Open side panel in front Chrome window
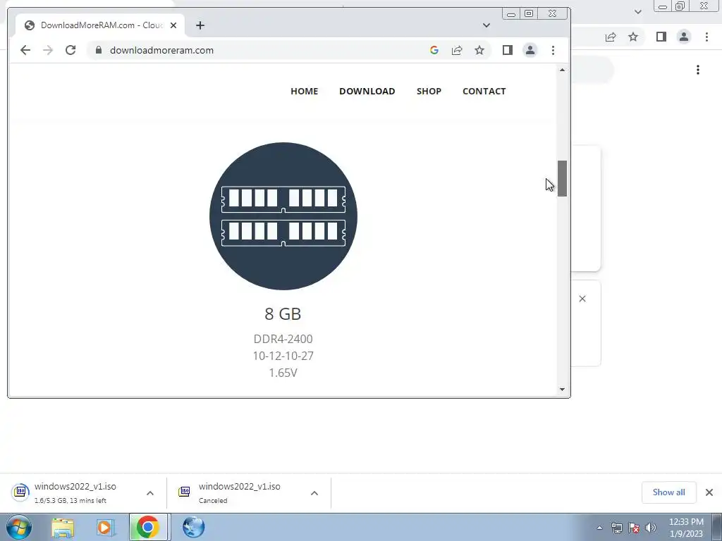Viewport: 722px width, 541px height. [508, 50]
